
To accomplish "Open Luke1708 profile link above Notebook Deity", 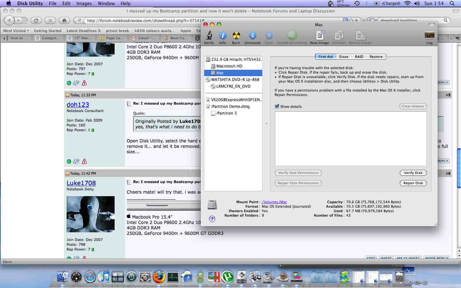I will pyautogui.click(x=81, y=183).
